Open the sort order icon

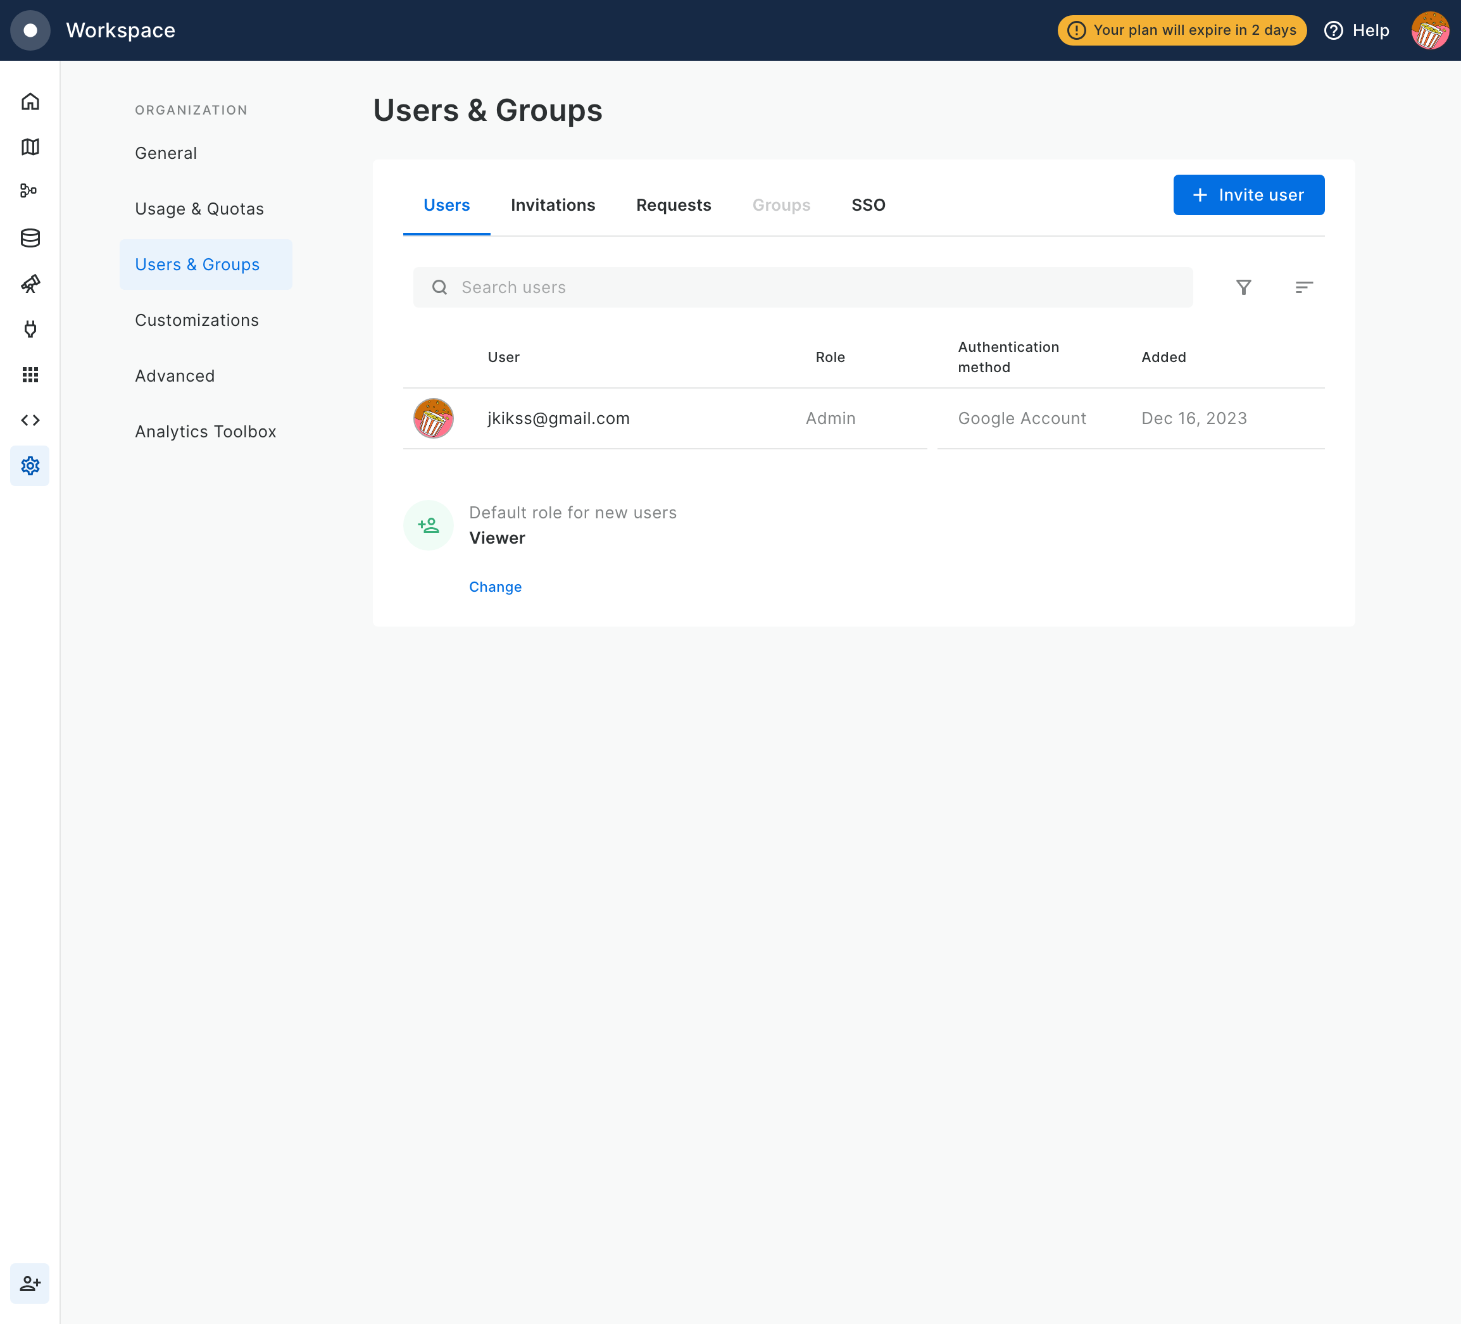tap(1303, 288)
